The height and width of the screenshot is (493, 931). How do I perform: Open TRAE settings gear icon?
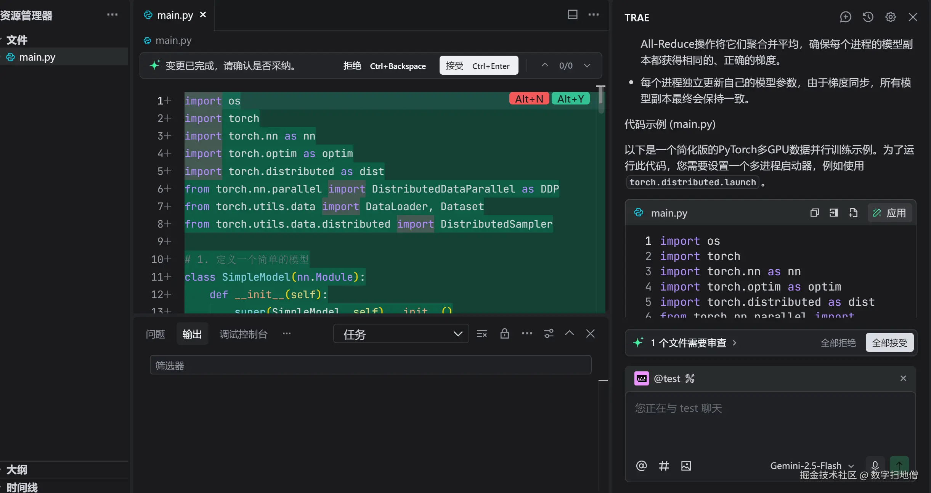[891, 17]
